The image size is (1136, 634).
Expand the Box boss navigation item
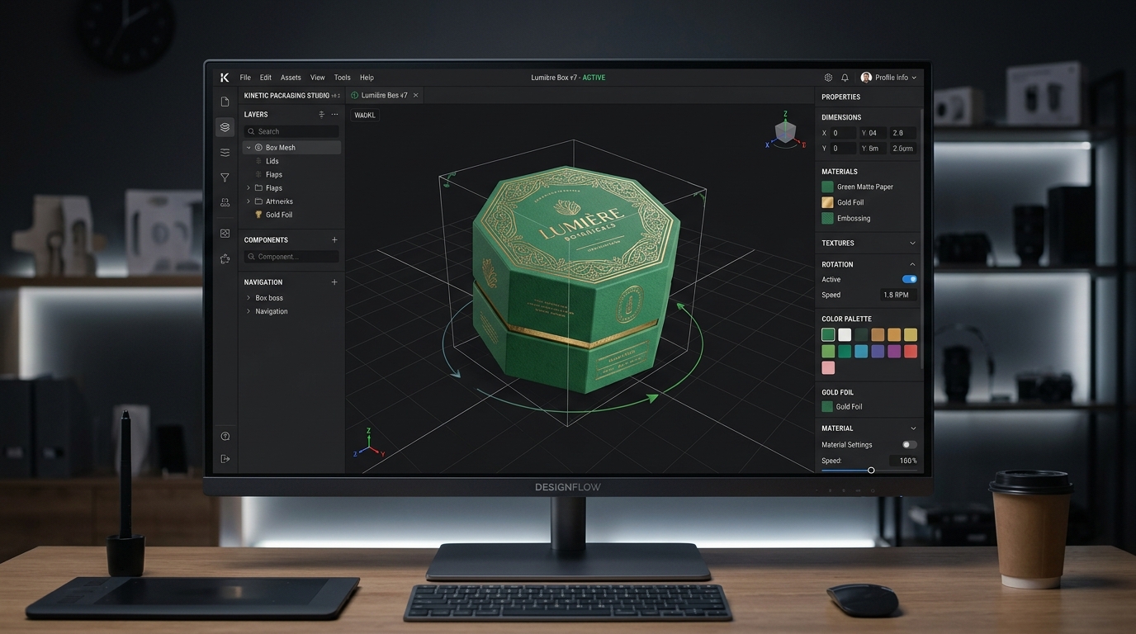tap(248, 298)
